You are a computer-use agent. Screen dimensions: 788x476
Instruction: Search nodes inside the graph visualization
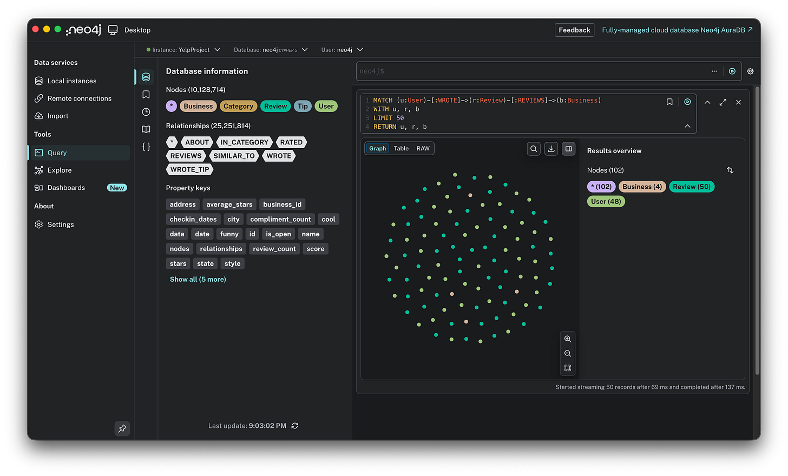(533, 149)
